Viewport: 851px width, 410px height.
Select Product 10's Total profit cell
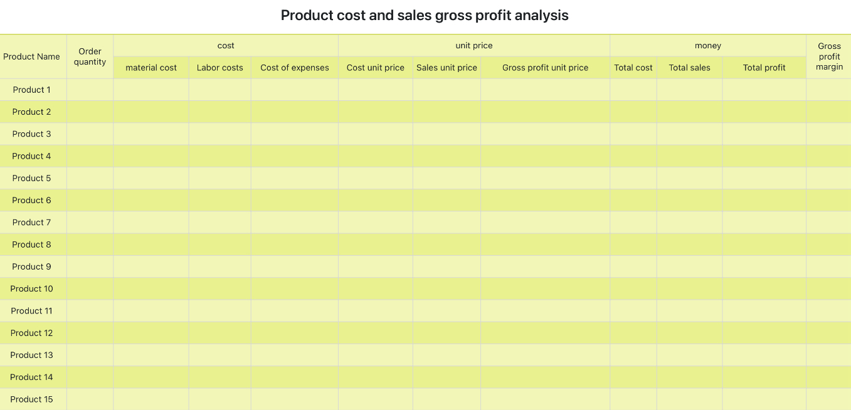click(764, 288)
